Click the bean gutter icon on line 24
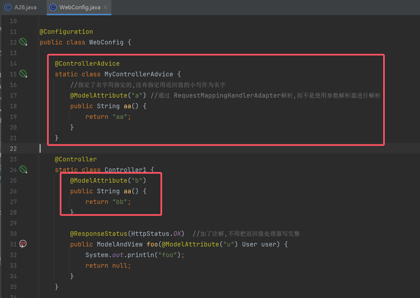The width and height of the screenshot is (420, 298). tap(23, 169)
